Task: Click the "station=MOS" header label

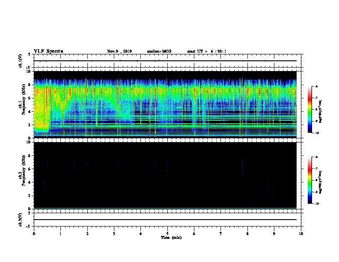Action: (159, 51)
